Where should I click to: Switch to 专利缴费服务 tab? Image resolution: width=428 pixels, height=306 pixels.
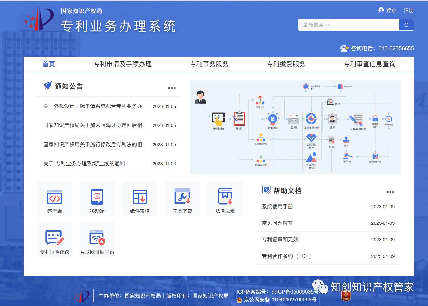click(286, 64)
